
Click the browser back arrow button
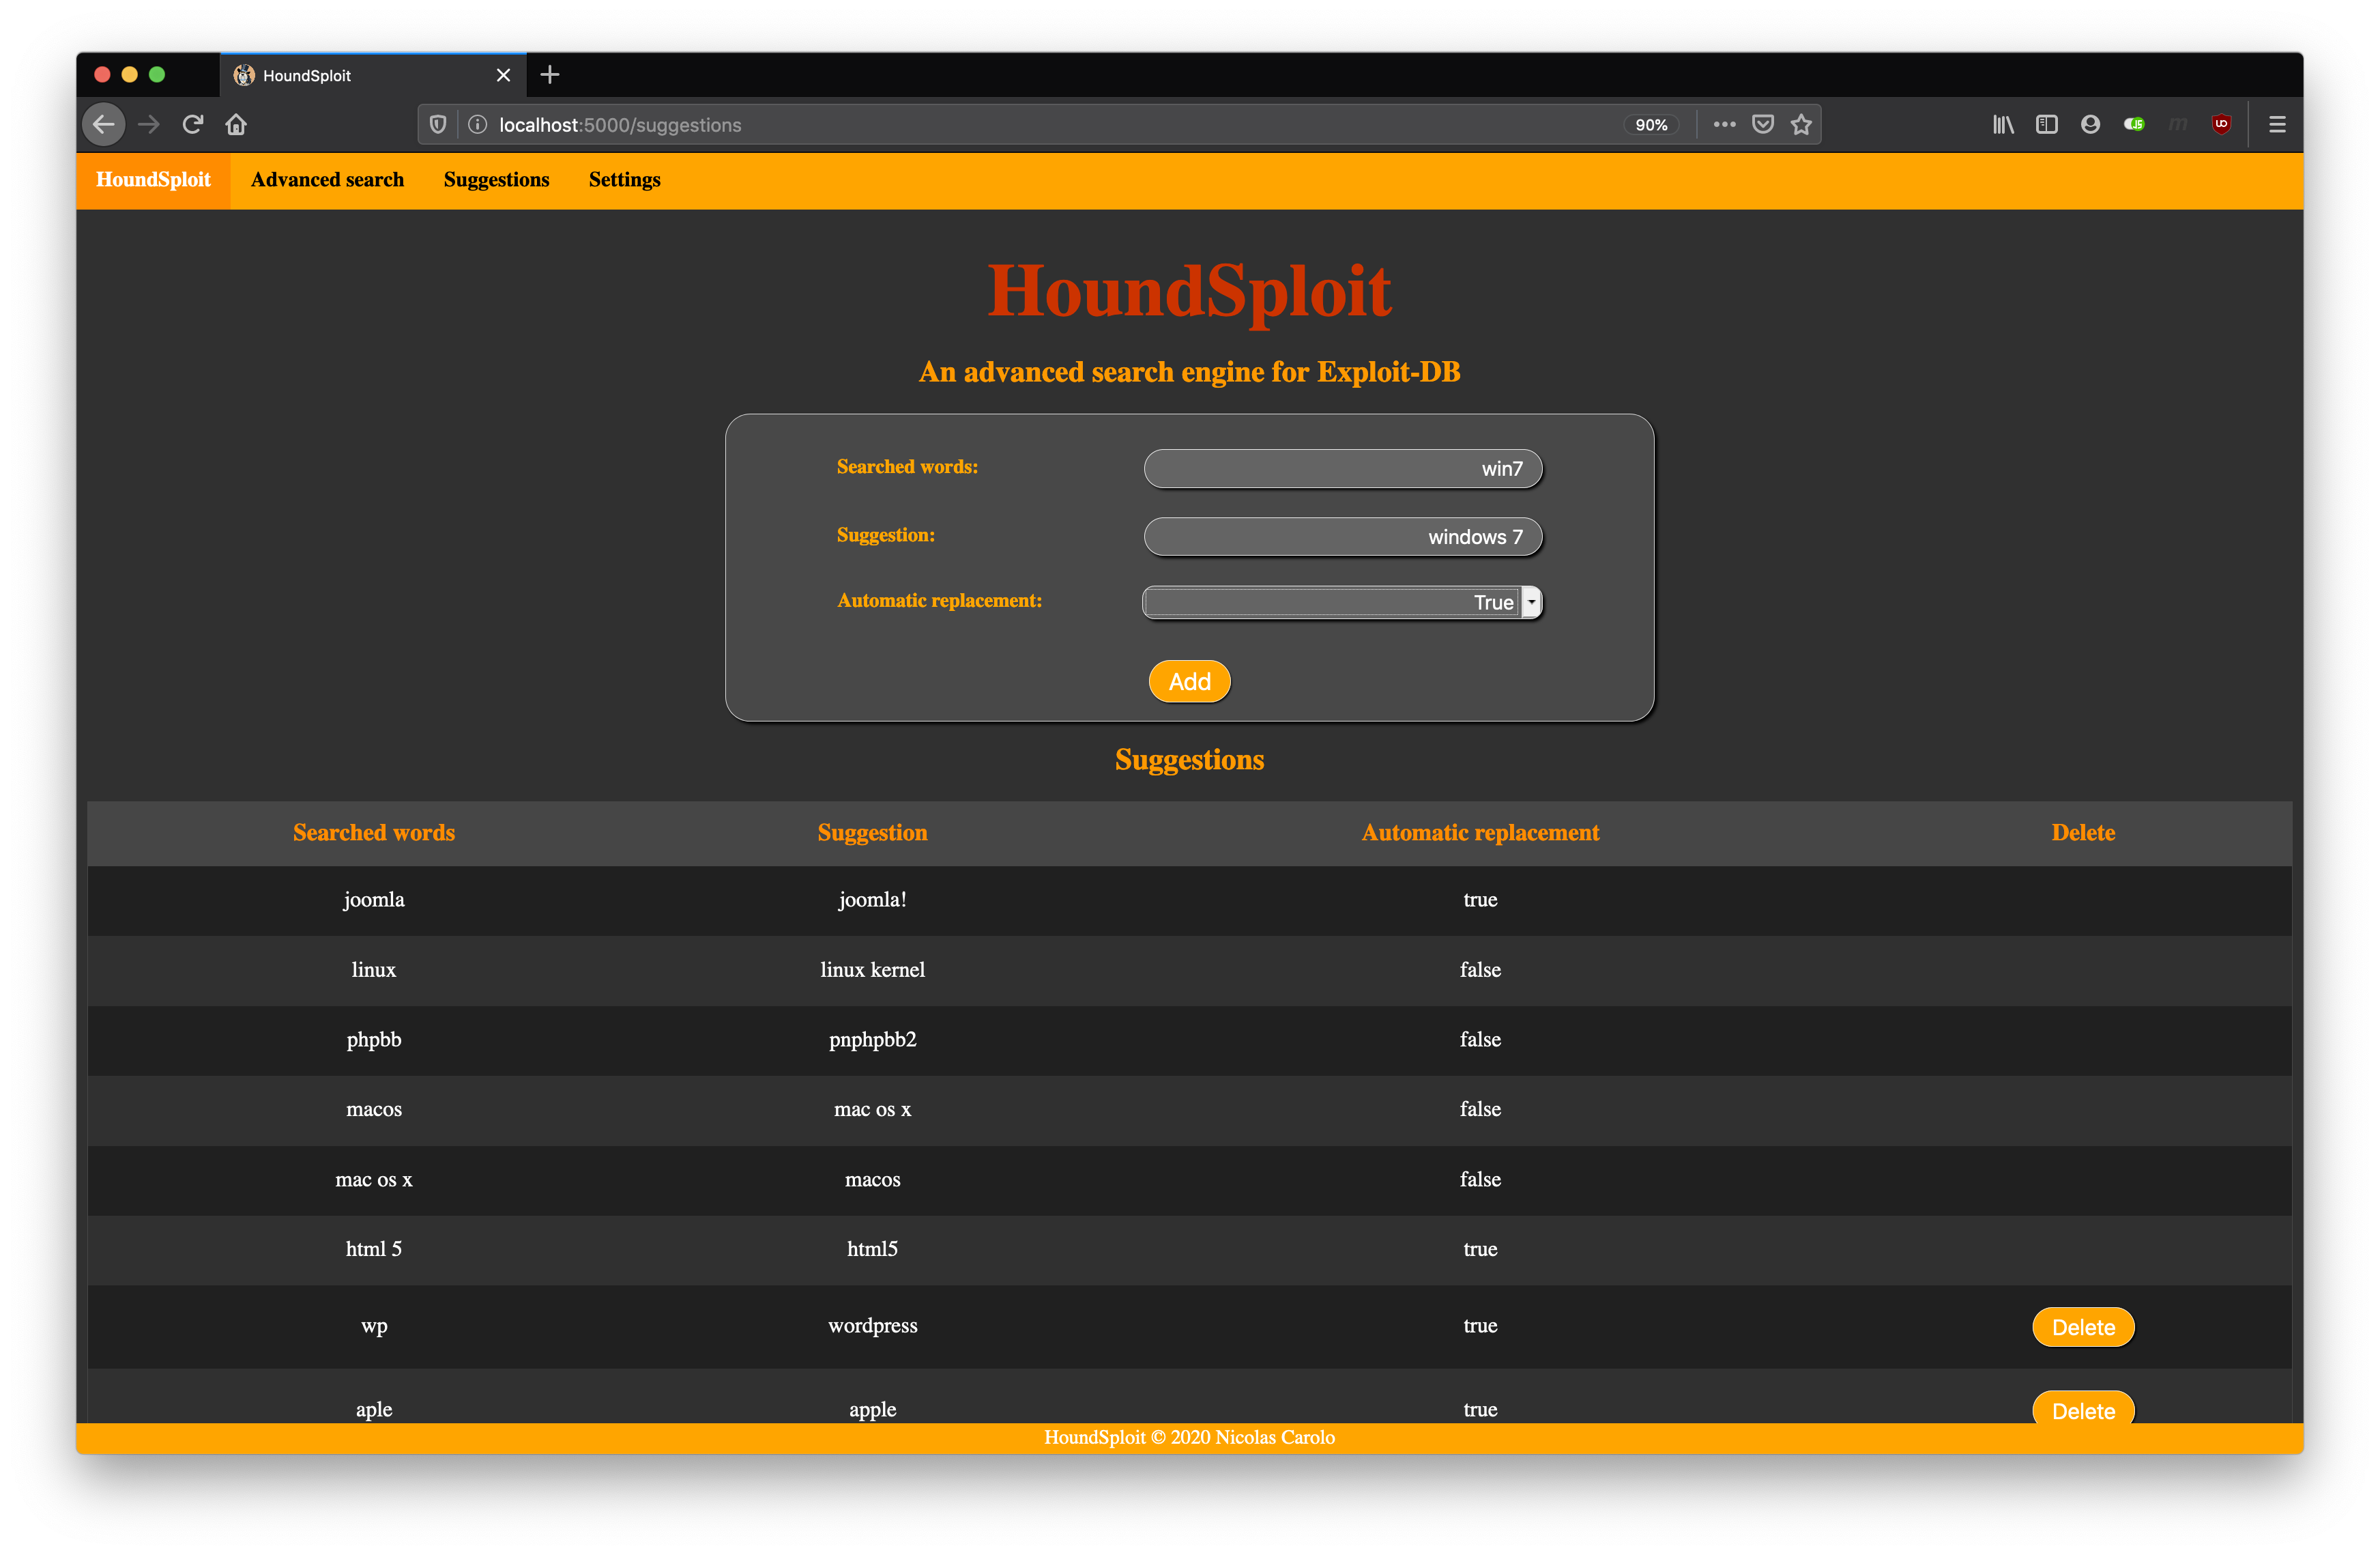tap(104, 124)
